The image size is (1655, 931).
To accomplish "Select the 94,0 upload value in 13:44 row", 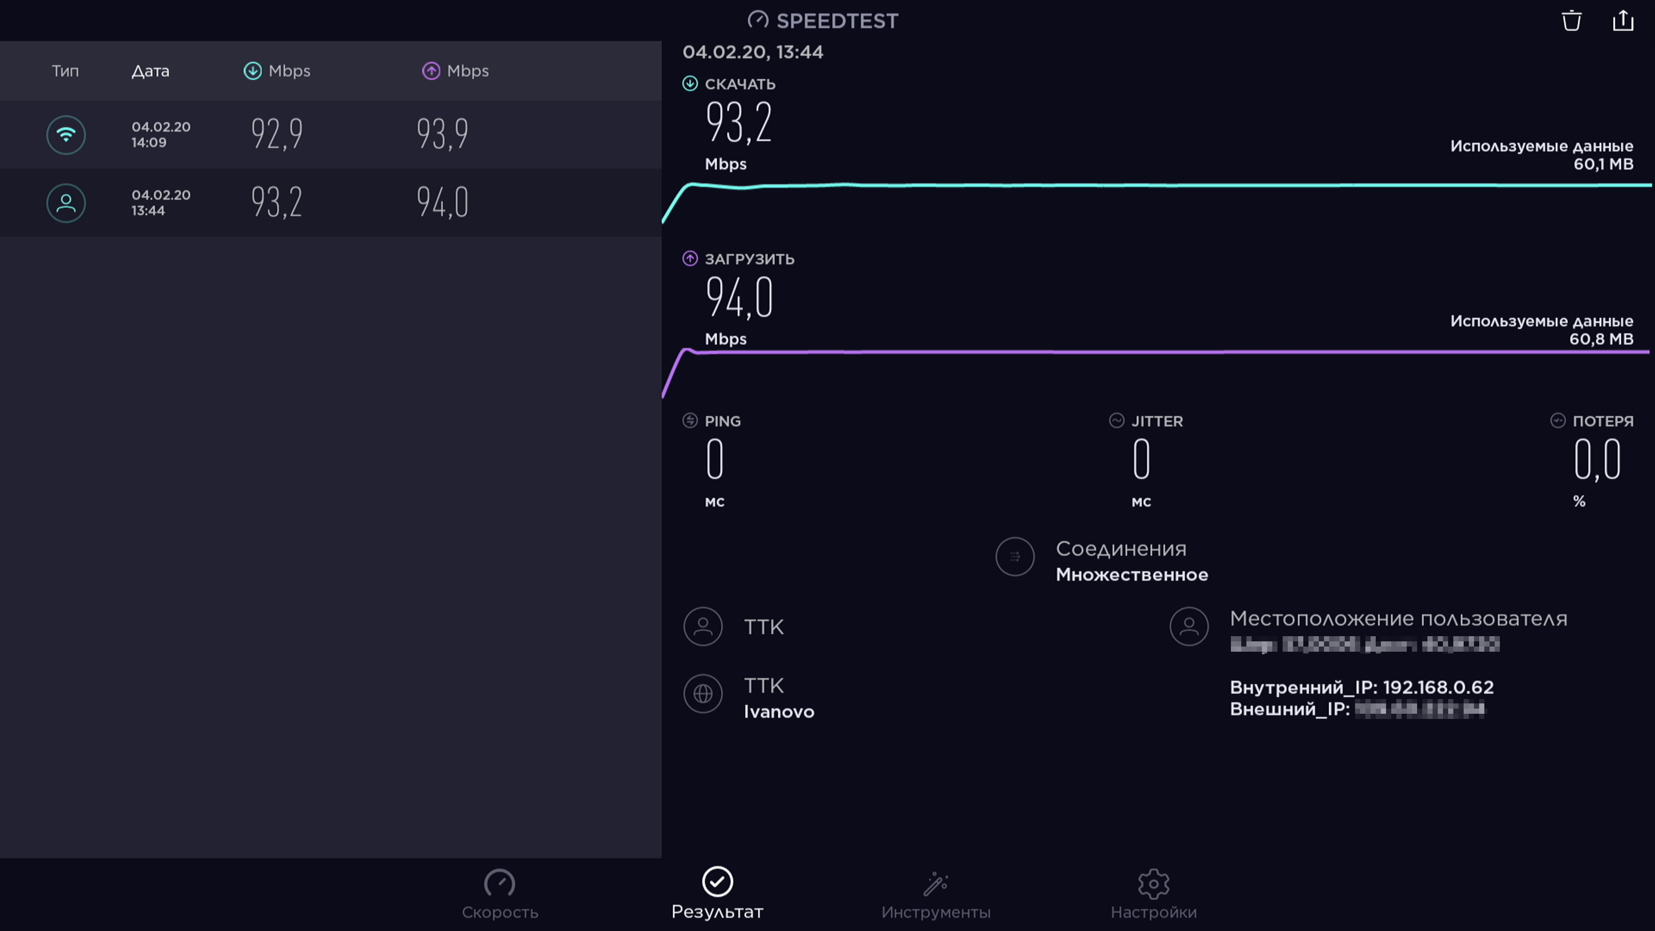I will pos(443,203).
